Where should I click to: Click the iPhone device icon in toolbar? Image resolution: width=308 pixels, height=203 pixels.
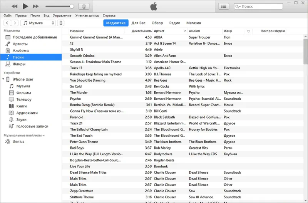click(x=61, y=23)
